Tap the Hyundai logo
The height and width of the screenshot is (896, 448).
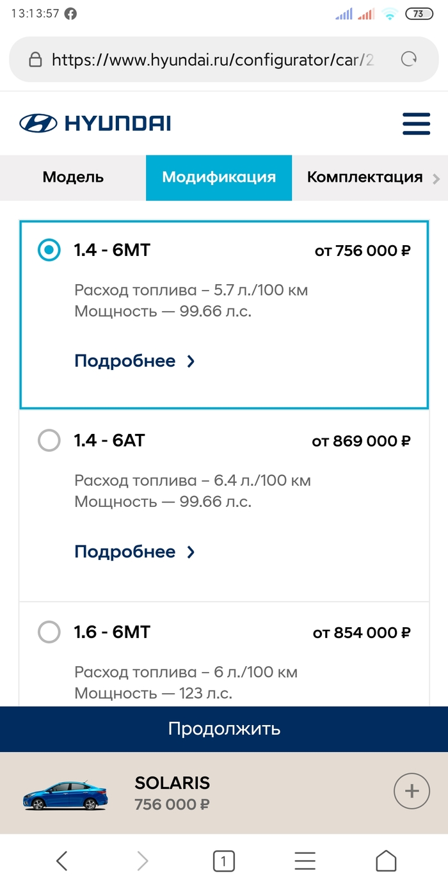(95, 124)
